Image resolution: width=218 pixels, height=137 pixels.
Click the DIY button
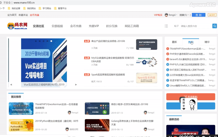pyautogui.click(x=212, y=15)
